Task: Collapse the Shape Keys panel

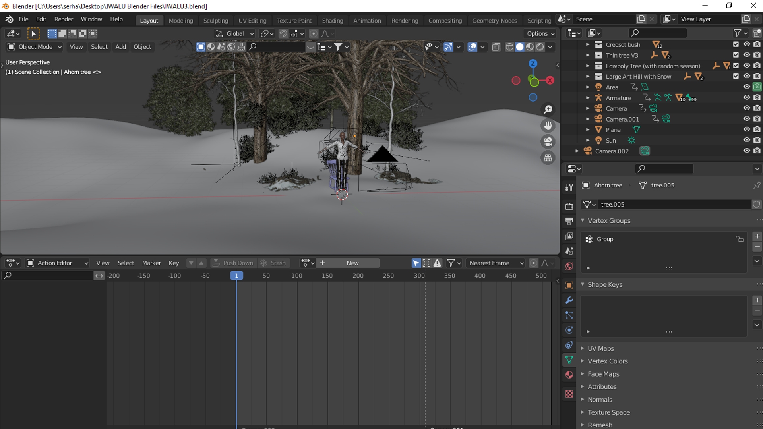Action: click(583, 284)
